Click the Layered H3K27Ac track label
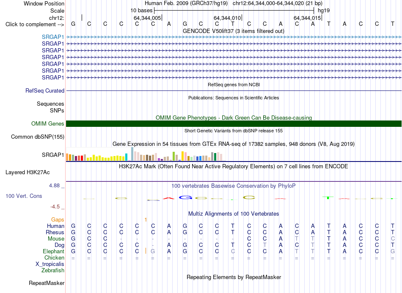 (28, 173)
